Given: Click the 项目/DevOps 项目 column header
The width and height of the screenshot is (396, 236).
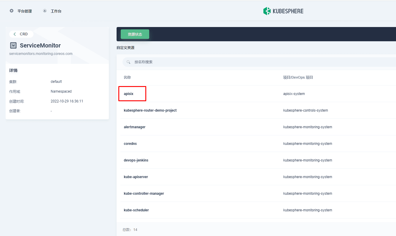Looking at the screenshot, I should coord(298,77).
